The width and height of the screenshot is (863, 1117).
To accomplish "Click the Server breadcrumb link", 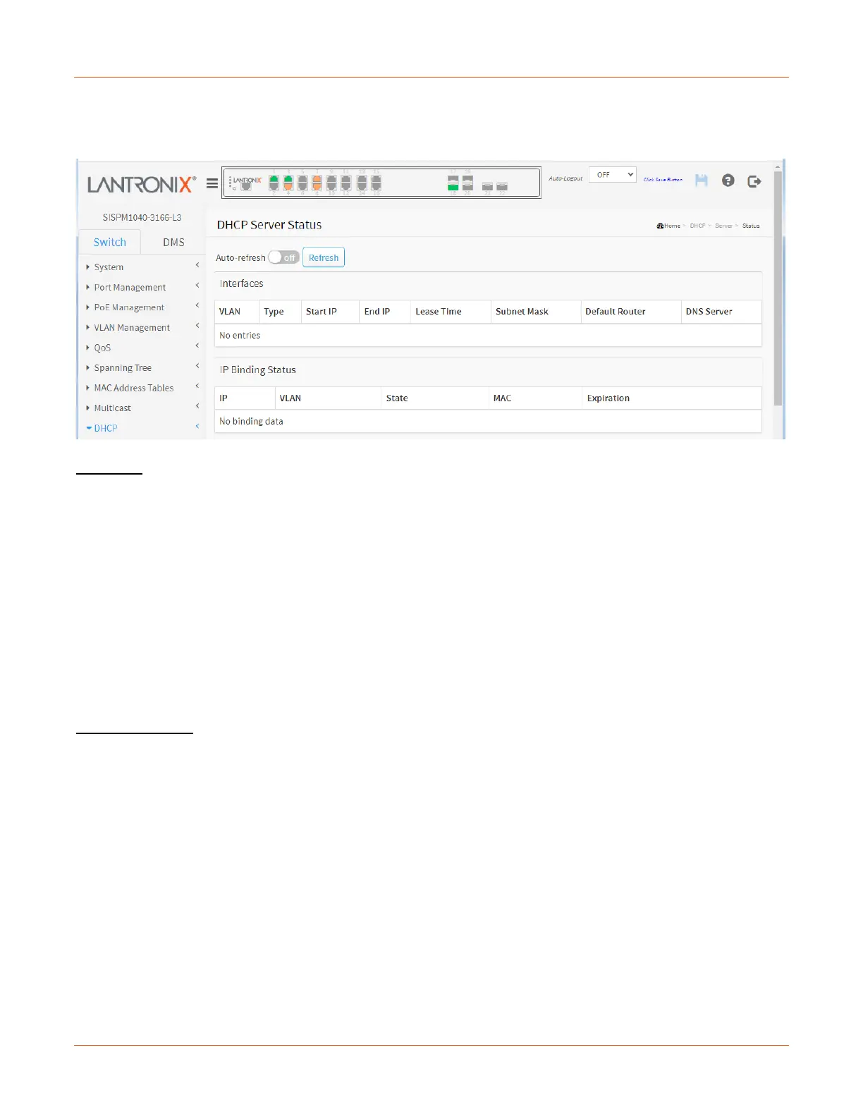I will tap(723, 226).
